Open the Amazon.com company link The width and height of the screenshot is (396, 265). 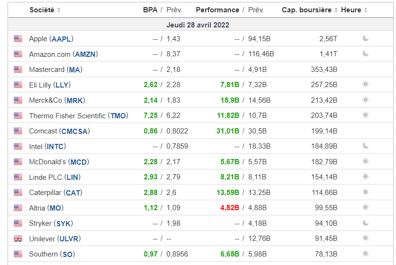[x=50, y=54]
